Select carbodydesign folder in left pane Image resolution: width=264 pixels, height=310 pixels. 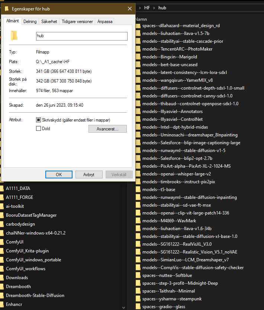pyautogui.click(x=20, y=224)
